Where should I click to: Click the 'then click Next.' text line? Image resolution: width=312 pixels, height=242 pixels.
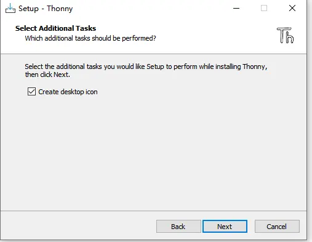pyautogui.click(x=47, y=75)
